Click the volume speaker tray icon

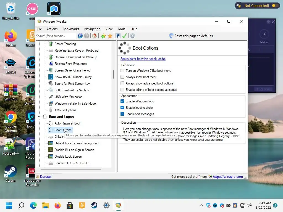pyautogui.click(x=249, y=205)
